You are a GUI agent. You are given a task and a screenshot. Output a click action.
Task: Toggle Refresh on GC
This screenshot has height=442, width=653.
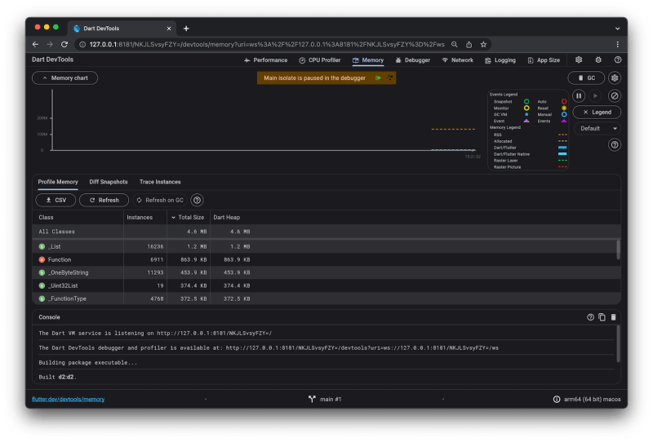click(160, 200)
